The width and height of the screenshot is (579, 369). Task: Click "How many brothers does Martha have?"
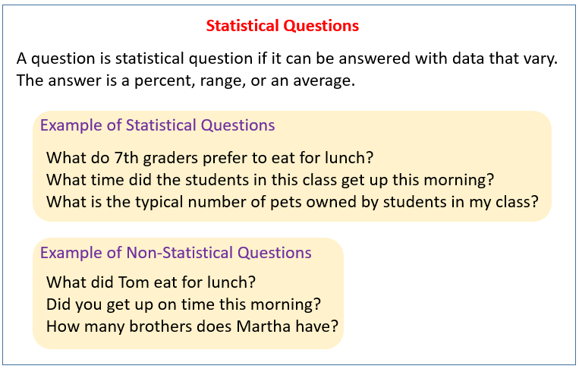coord(192,326)
